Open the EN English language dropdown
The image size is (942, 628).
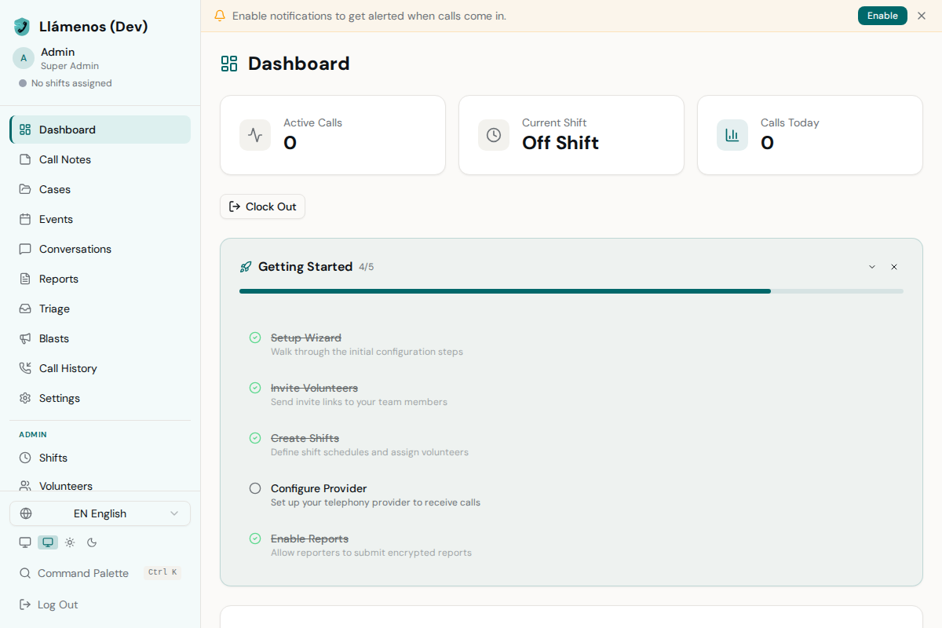(100, 513)
